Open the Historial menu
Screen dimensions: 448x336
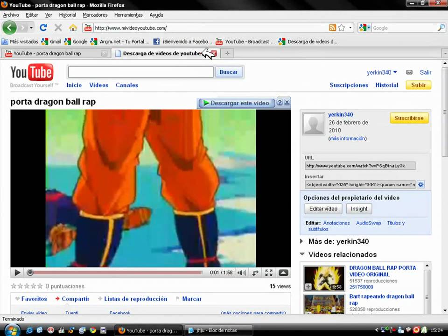click(x=67, y=15)
